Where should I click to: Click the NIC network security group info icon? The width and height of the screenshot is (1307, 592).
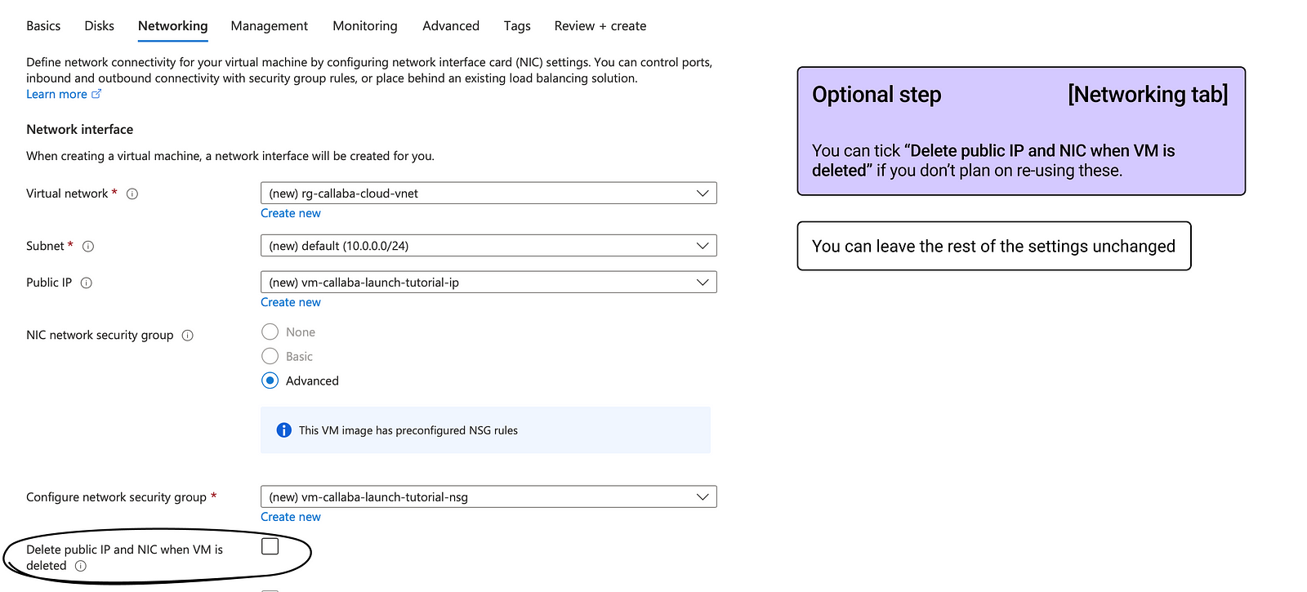coord(188,336)
